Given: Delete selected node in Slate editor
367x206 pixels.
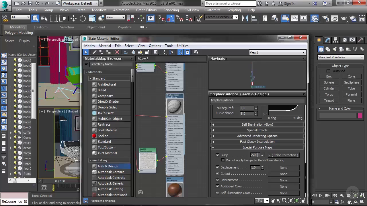Looking at the screenshot, I should [117, 52].
